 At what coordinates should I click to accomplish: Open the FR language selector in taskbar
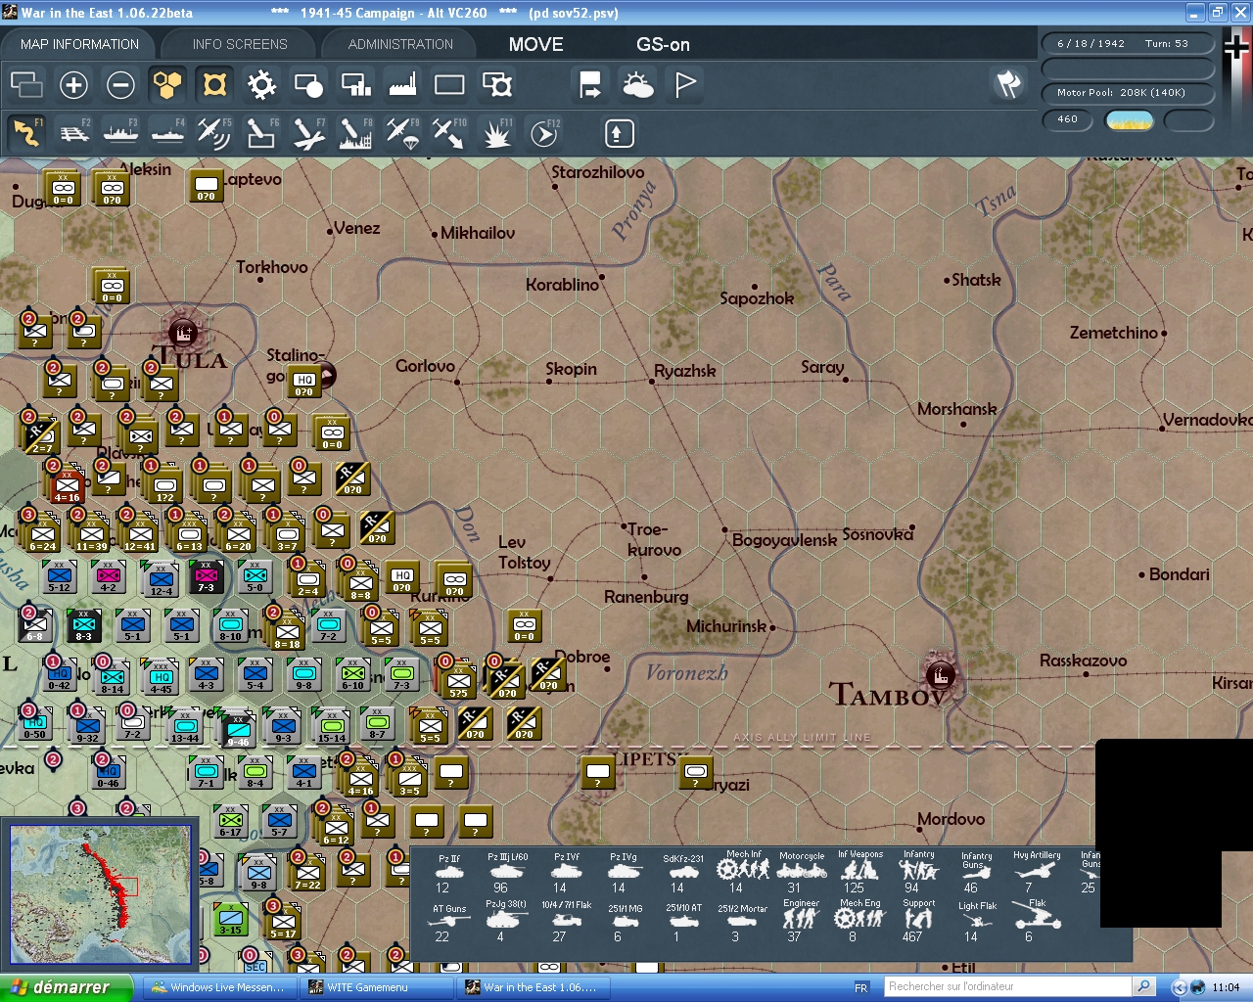tap(861, 987)
